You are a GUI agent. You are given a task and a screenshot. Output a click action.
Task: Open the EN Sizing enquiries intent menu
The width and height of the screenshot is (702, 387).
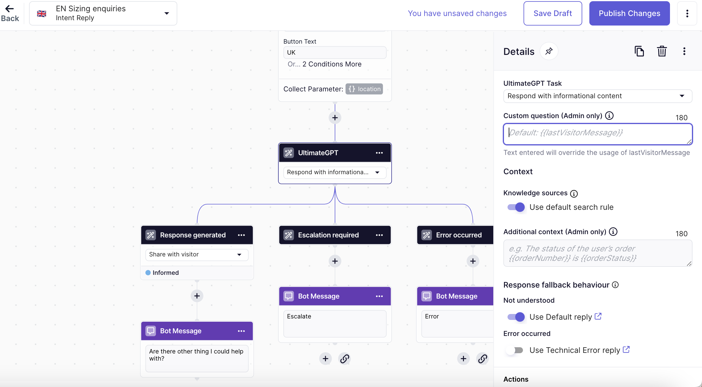click(x=167, y=13)
